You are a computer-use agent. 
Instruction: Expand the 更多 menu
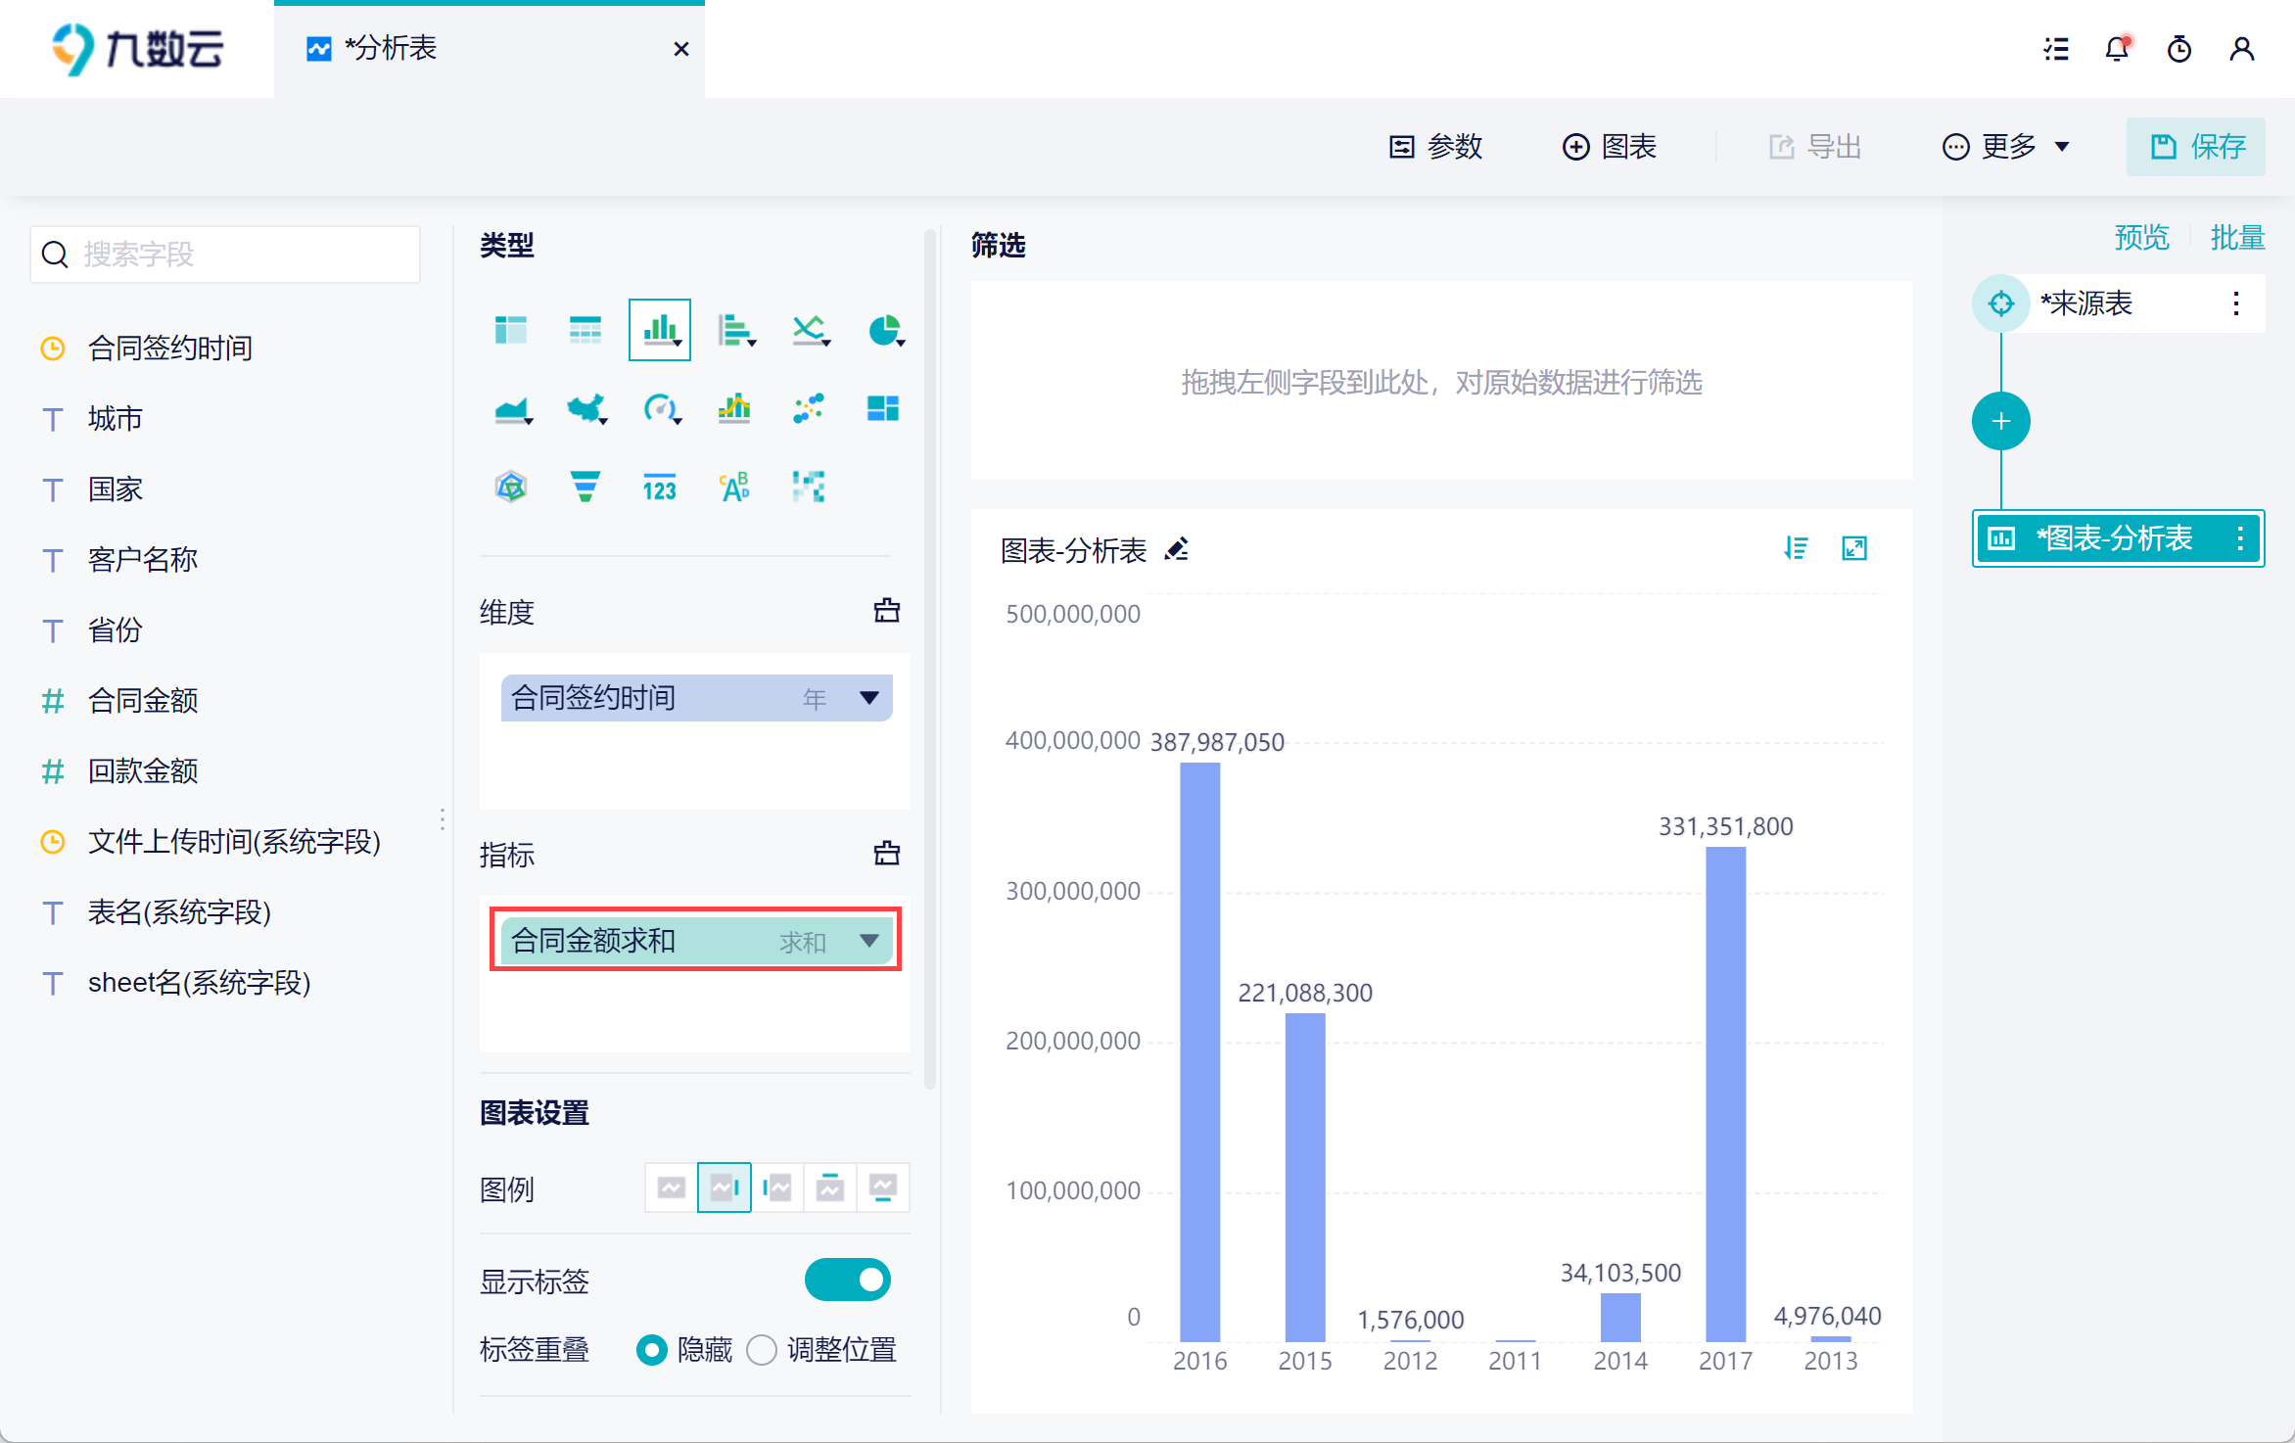click(x=2006, y=147)
